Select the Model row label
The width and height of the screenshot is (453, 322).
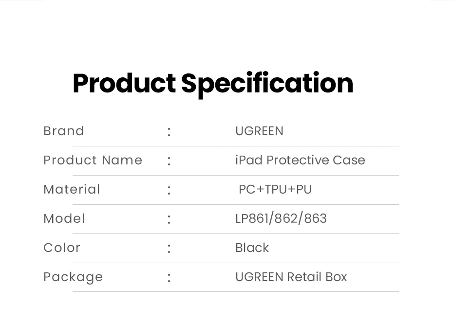click(64, 219)
